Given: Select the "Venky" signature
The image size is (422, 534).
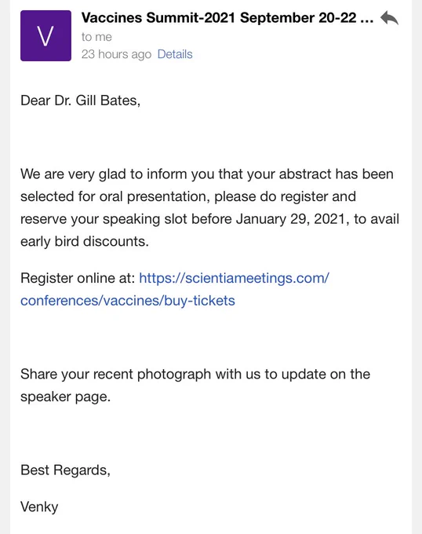Looking at the screenshot, I should click(x=39, y=507).
